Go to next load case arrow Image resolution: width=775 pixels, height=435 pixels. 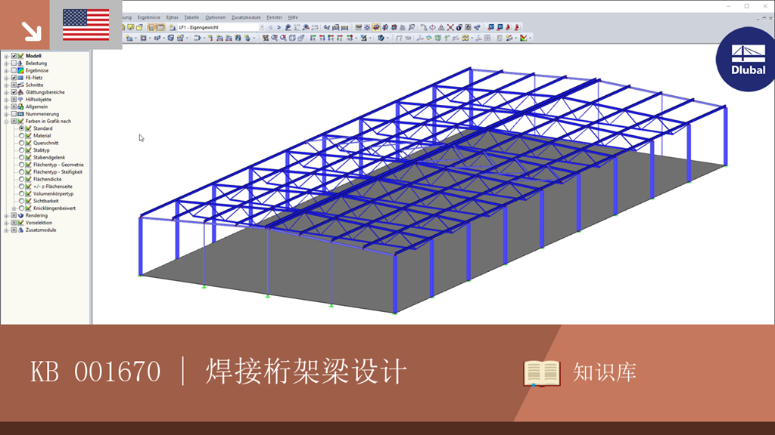click(x=279, y=28)
